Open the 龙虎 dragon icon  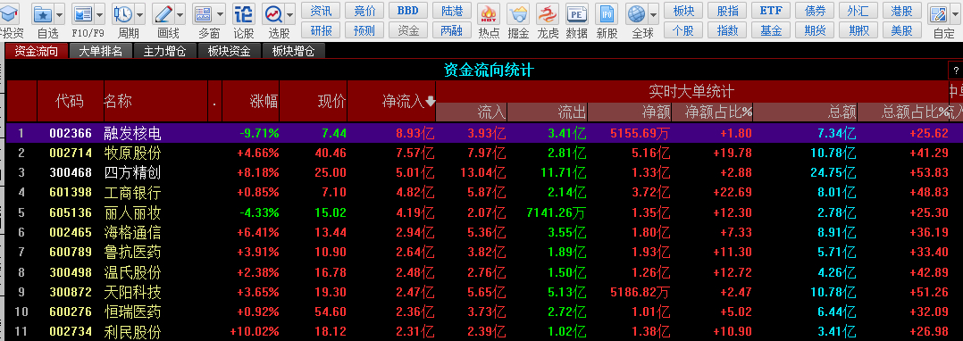tap(548, 13)
